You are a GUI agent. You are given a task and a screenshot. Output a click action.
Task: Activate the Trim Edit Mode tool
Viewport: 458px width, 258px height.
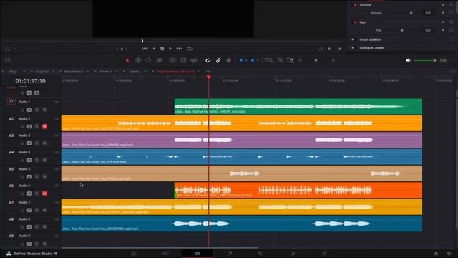(x=138, y=60)
